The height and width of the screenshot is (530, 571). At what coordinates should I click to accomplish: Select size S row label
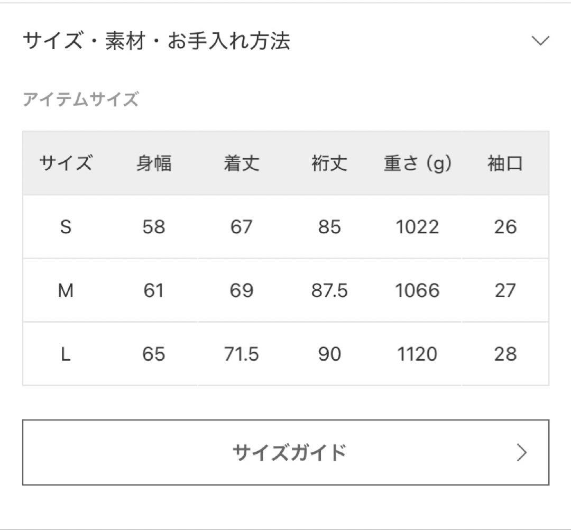click(65, 227)
